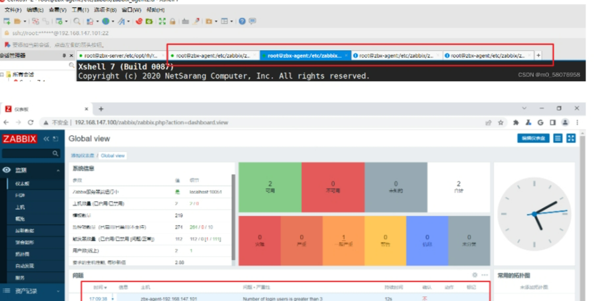Open the 帮助(H) menu in Xshell

(155, 10)
